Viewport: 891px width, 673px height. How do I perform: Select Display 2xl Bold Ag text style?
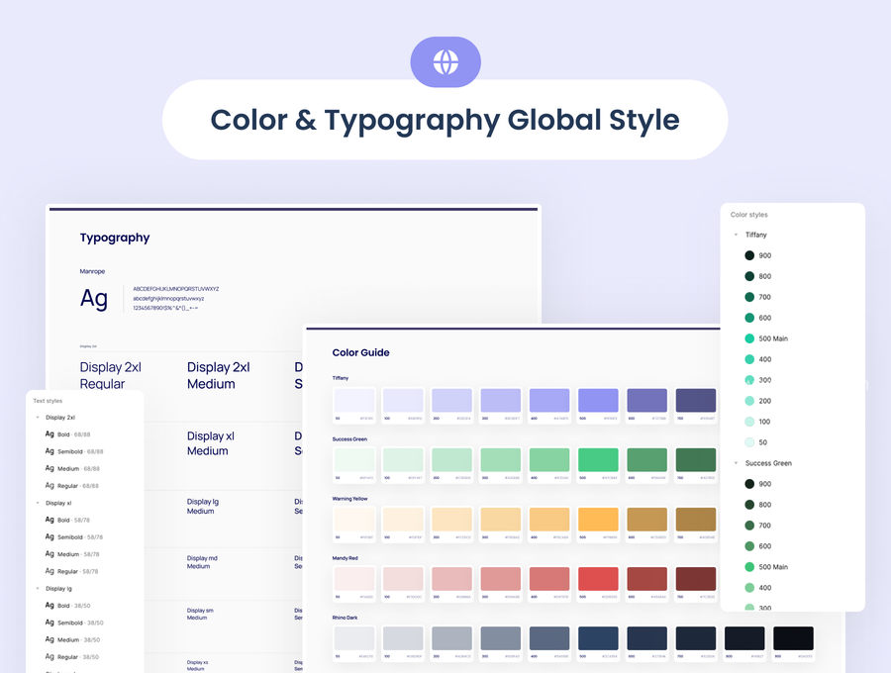click(67, 434)
